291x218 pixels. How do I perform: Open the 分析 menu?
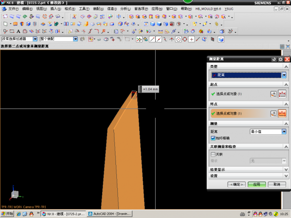click(x=126, y=9)
